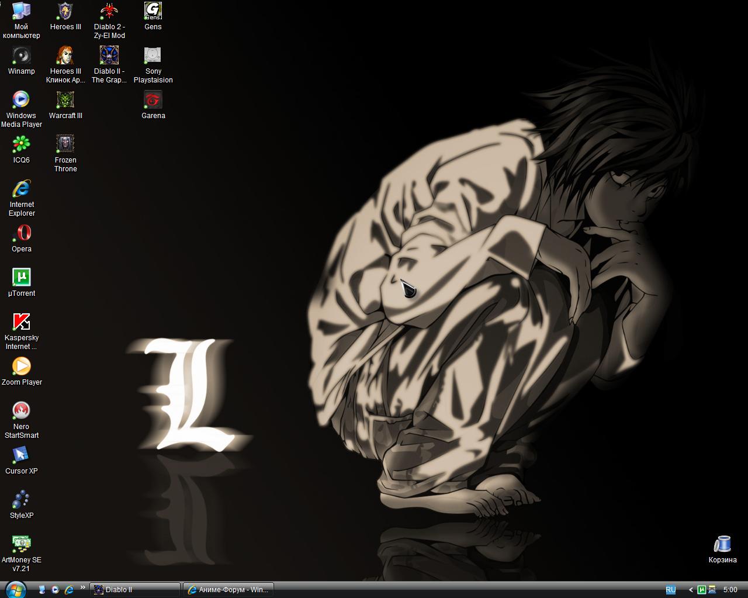
Task: Switch to Аниме-Форум browser taskbar button
Action: 228,590
